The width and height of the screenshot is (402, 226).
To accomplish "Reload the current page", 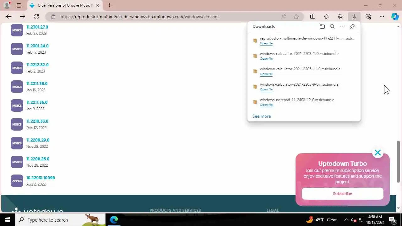I will point(36,17).
